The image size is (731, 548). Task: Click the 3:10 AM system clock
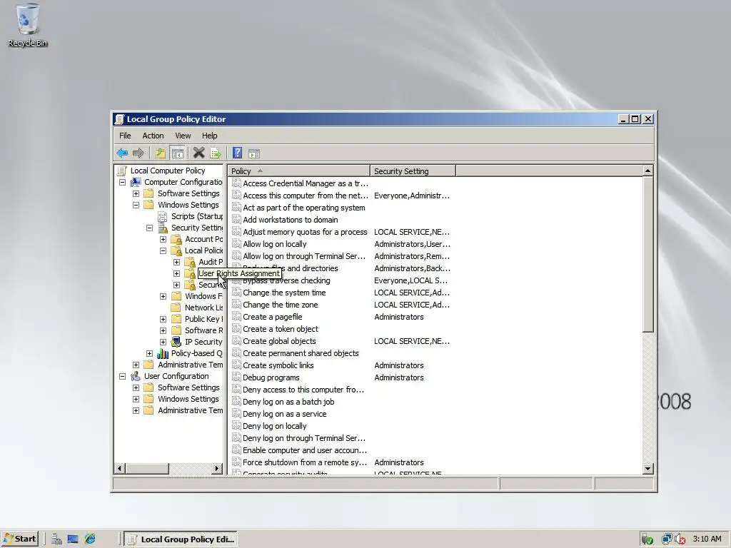click(707, 539)
